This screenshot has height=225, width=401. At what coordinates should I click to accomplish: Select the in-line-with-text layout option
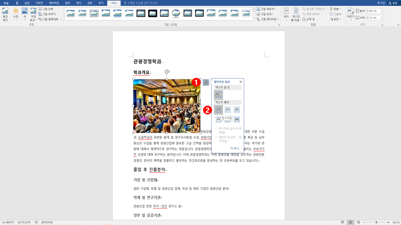pyautogui.click(x=218, y=95)
